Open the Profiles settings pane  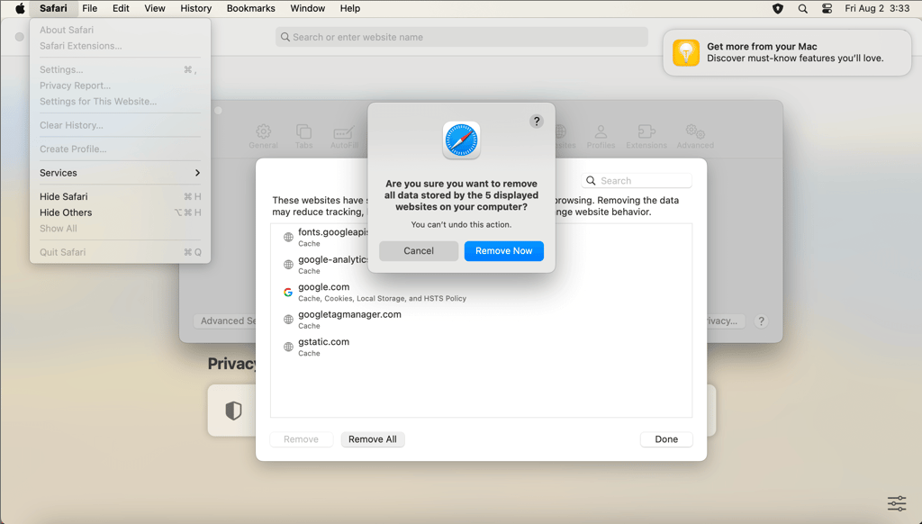(601, 137)
